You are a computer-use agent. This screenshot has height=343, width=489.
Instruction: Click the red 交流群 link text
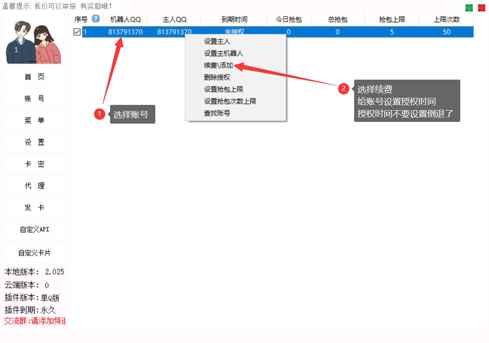pyautogui.click(x=35, y=321)
